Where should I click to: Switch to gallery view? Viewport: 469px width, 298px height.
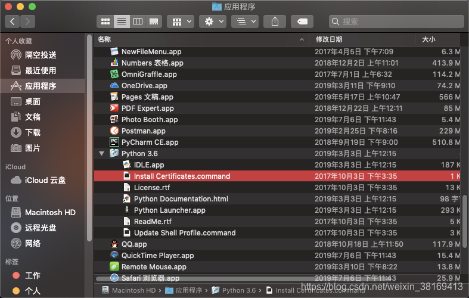(x=154, y=21)
